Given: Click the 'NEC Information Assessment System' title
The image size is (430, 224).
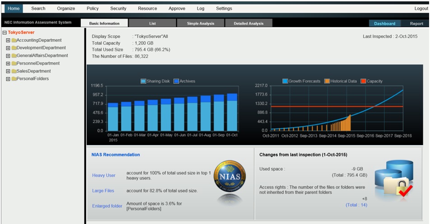Looking at the screenshot, I should [38, 23].
